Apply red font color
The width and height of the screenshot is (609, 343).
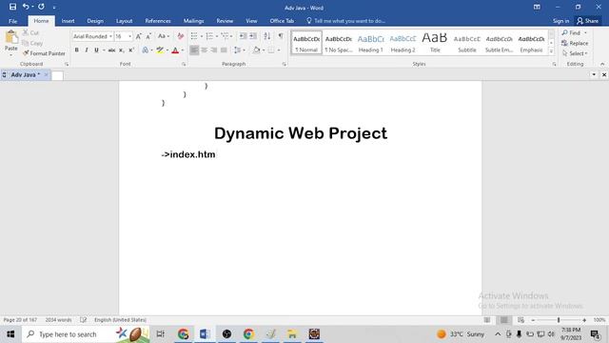click(175, 50)
